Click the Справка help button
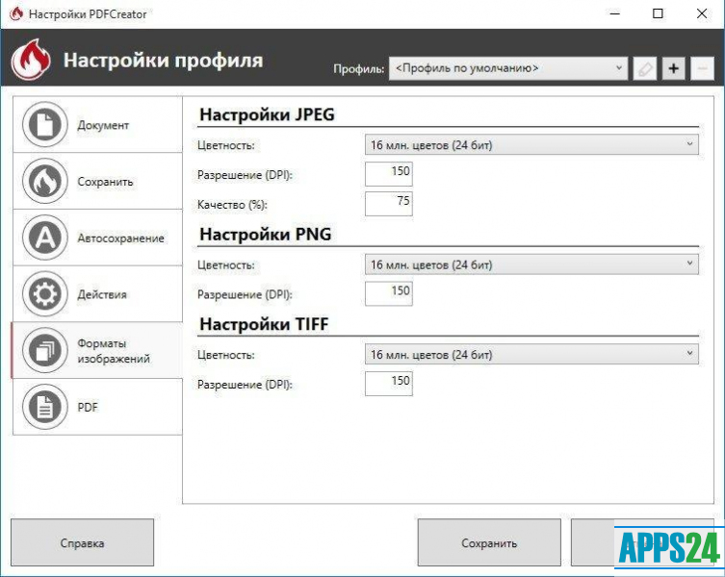Screen dimensions: 725x577 [82, 542]
